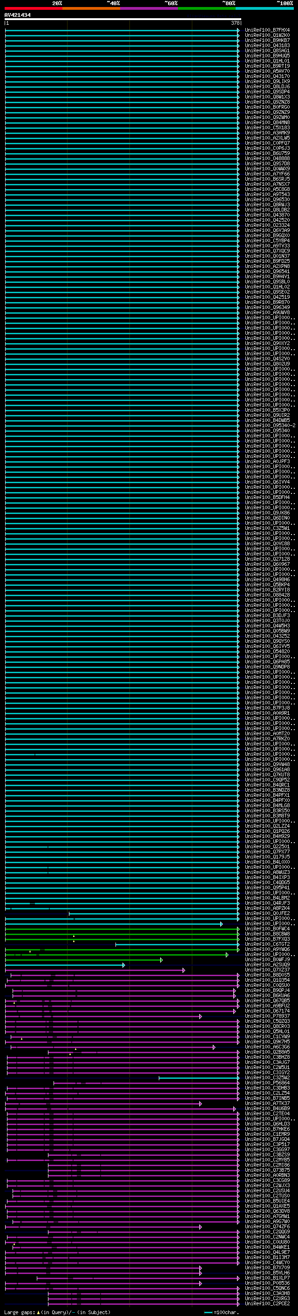Image resolution: width=298 pixels, height=1316 pixels.
Task: Open hit UniRef100_B9HKB7
Action: [x=267, y=40]
